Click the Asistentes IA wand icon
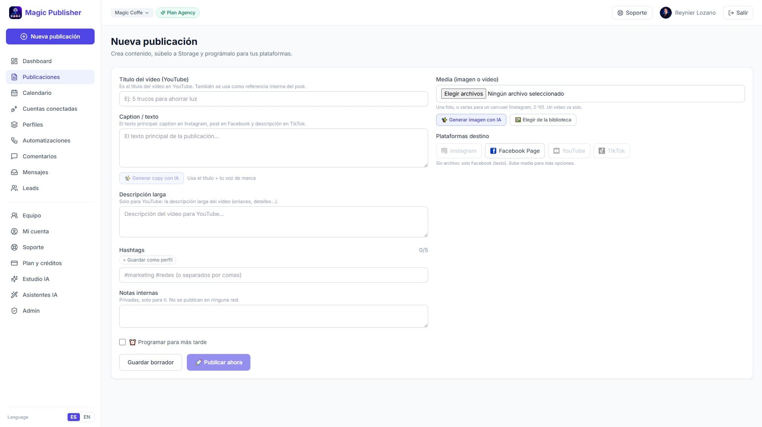This screenshot has height=427, width=762. (14, 295)
